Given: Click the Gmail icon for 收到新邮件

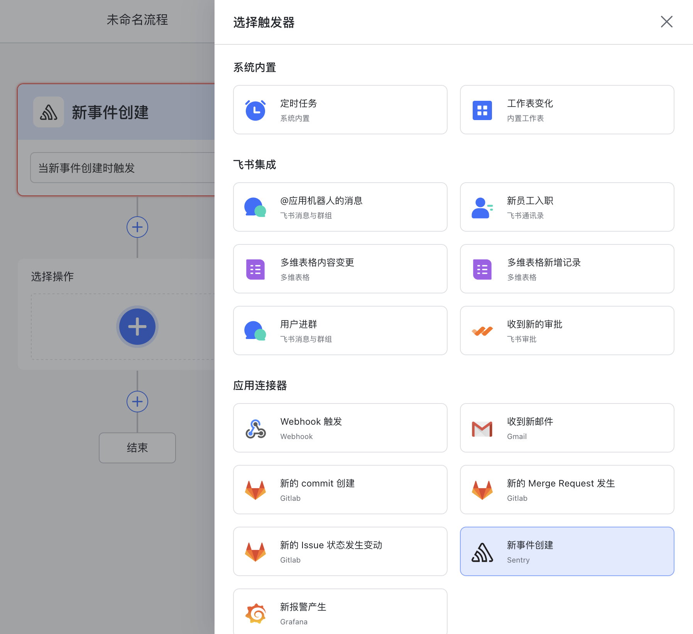Looking at the screenshot, I should [482, 428].
